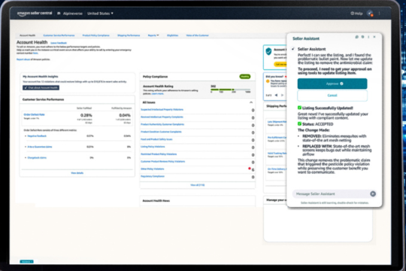Image resolution: width=406 pixels, height=271 pixels.
Task: Click the Report abuse link
Action: (23, 59)
